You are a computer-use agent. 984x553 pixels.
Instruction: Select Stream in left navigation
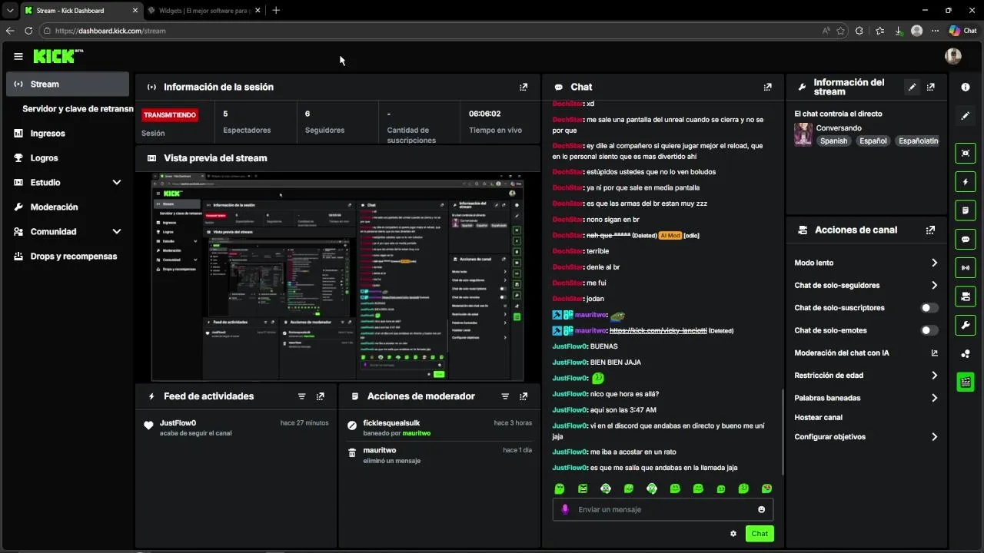pyautogui.click(x=68, y=84)
